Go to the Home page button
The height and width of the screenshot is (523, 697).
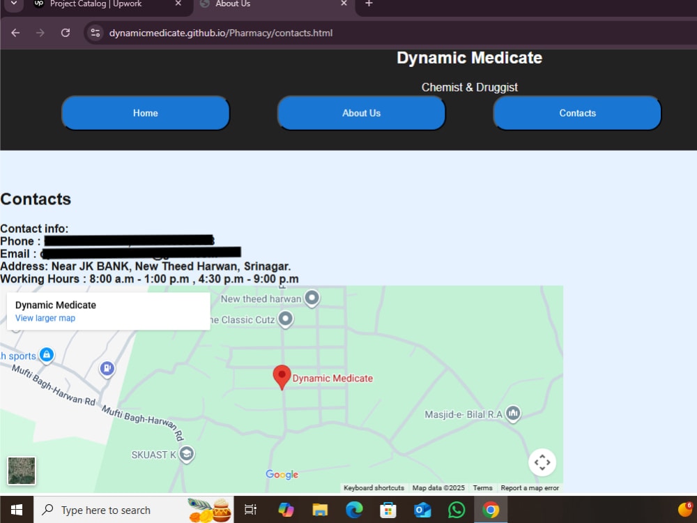(x=146, y=113)
